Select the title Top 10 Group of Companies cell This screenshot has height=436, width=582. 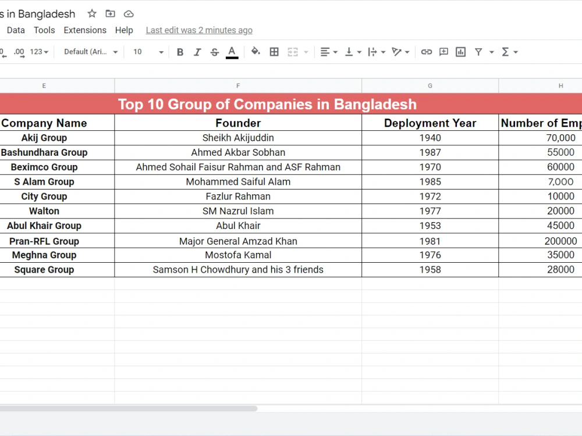(291, 104)
